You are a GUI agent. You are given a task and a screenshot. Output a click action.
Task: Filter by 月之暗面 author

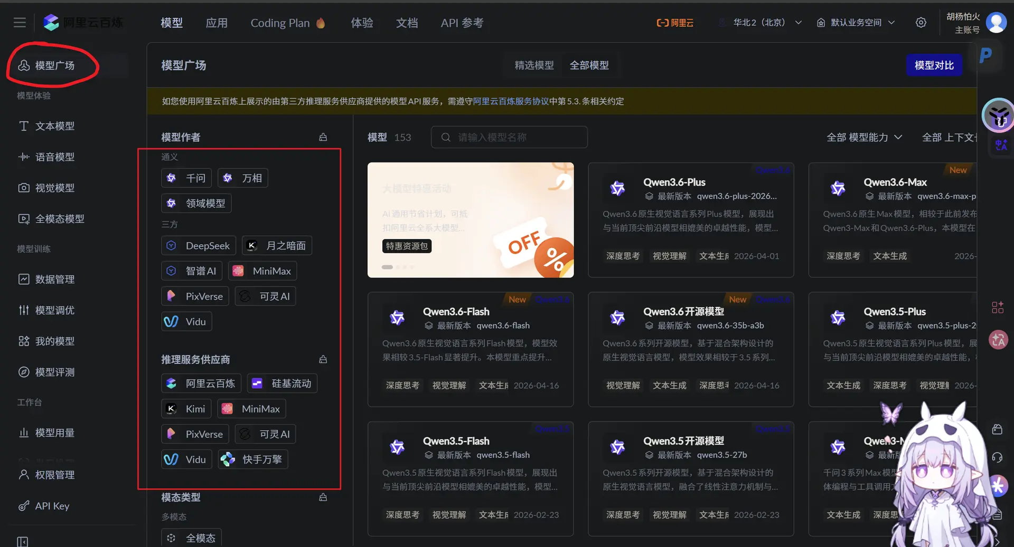(277, 246)
